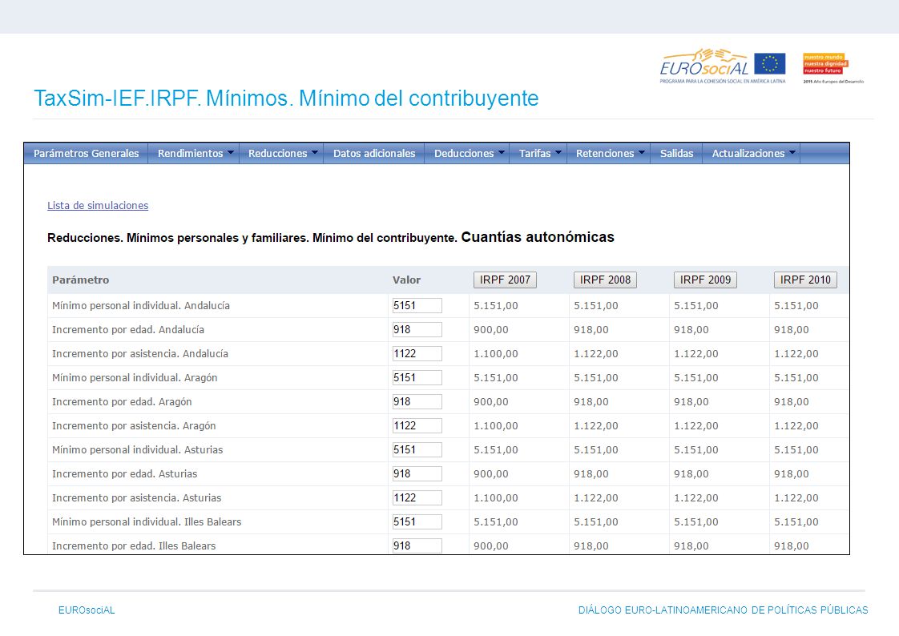
Task: Click the Parámetro column header
Action: (x=80, y=280)
